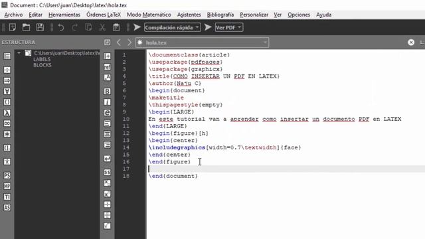Place cursor in empty line 17
425x239 pixels.
[286, 169]
